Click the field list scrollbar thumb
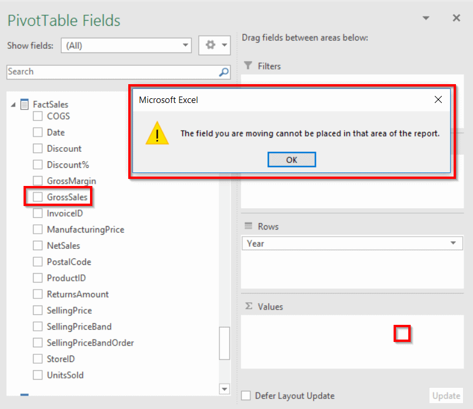 224,342
